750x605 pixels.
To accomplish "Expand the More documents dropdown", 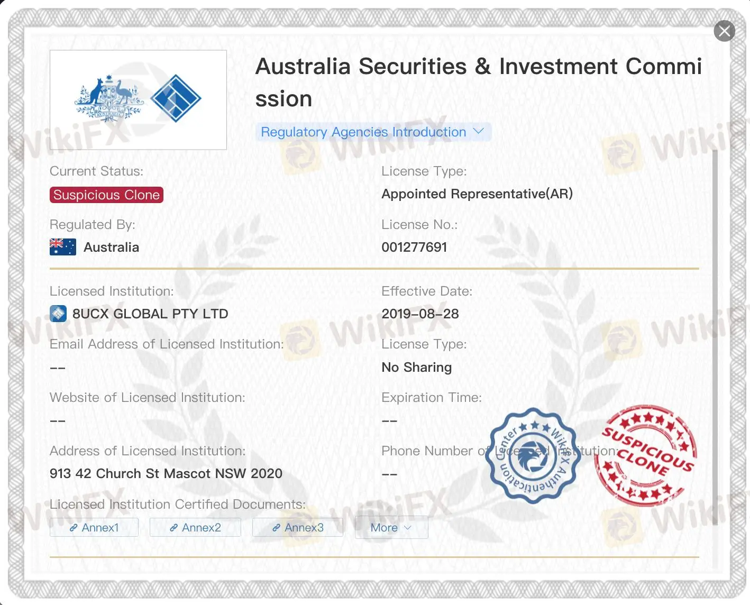I will click(x=391, y=527).
